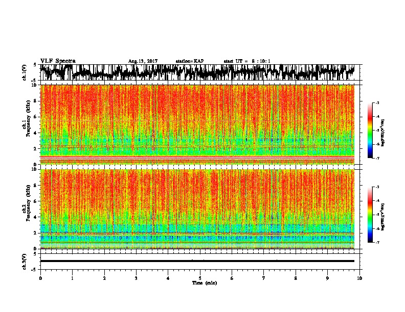Click the '8' kHz tick on ch.2 frequency axis

point(36,186)
